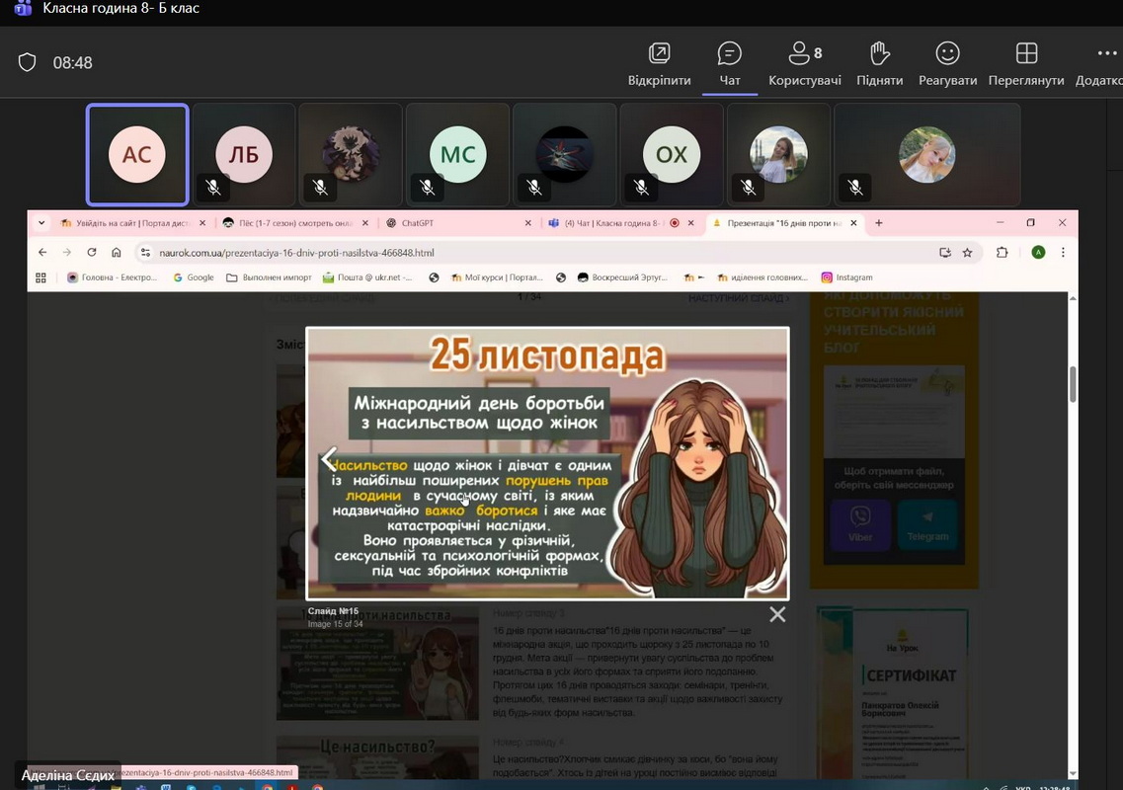Click the Viber messenger button

[x=859, y=523]
